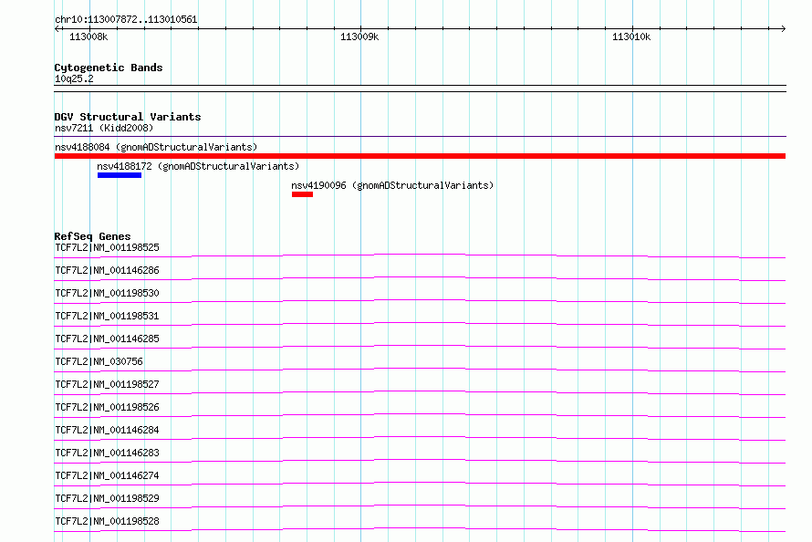
Task: Open transcript TCF7L2|NM_001198528
Action: click(107, 521)
